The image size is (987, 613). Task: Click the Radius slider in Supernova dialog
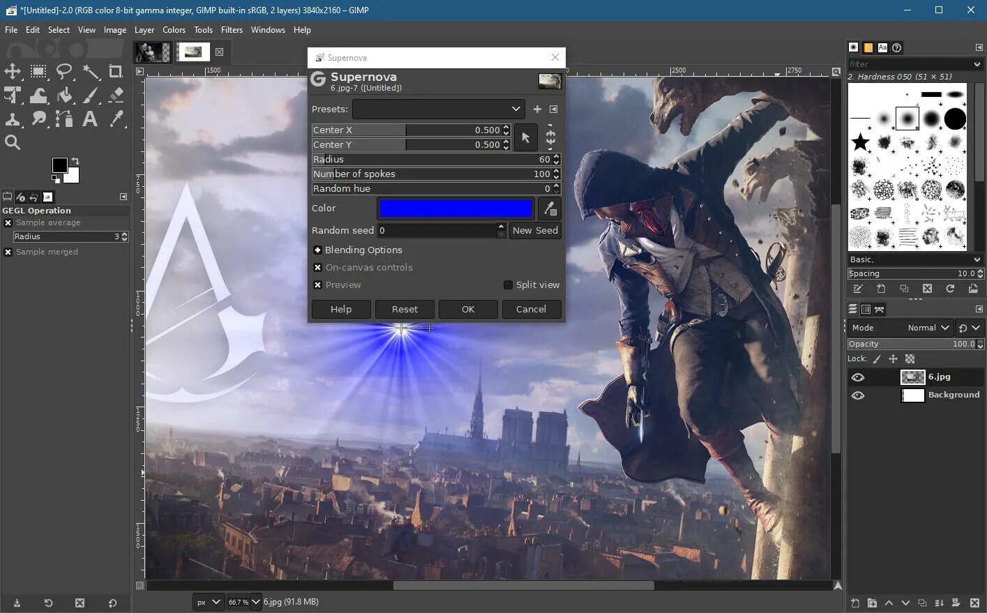436,160
